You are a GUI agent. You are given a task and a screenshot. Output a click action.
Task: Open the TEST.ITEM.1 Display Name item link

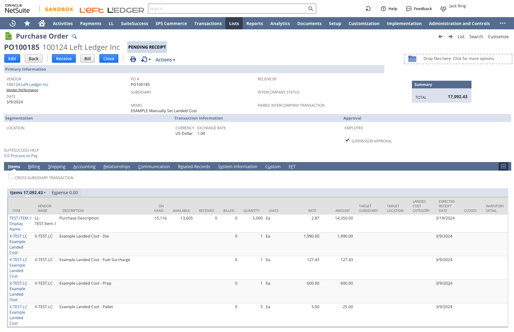[20, 223]
